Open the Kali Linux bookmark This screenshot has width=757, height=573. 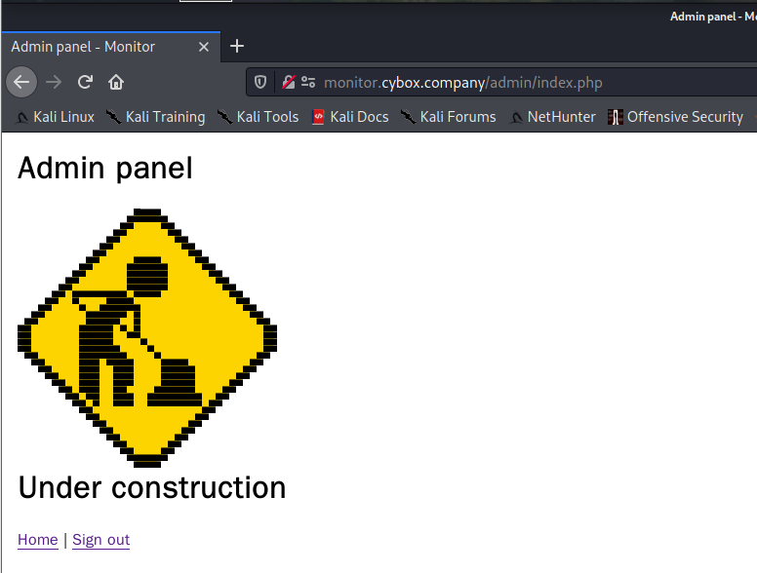pos(55,117)
